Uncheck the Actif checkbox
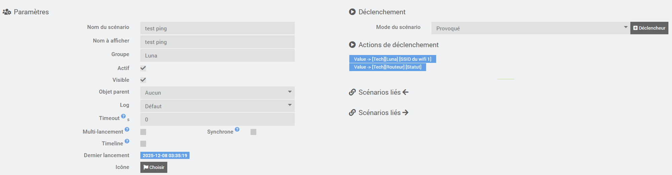This screenshot has height=175, width=672. click(x=143, y=68)
